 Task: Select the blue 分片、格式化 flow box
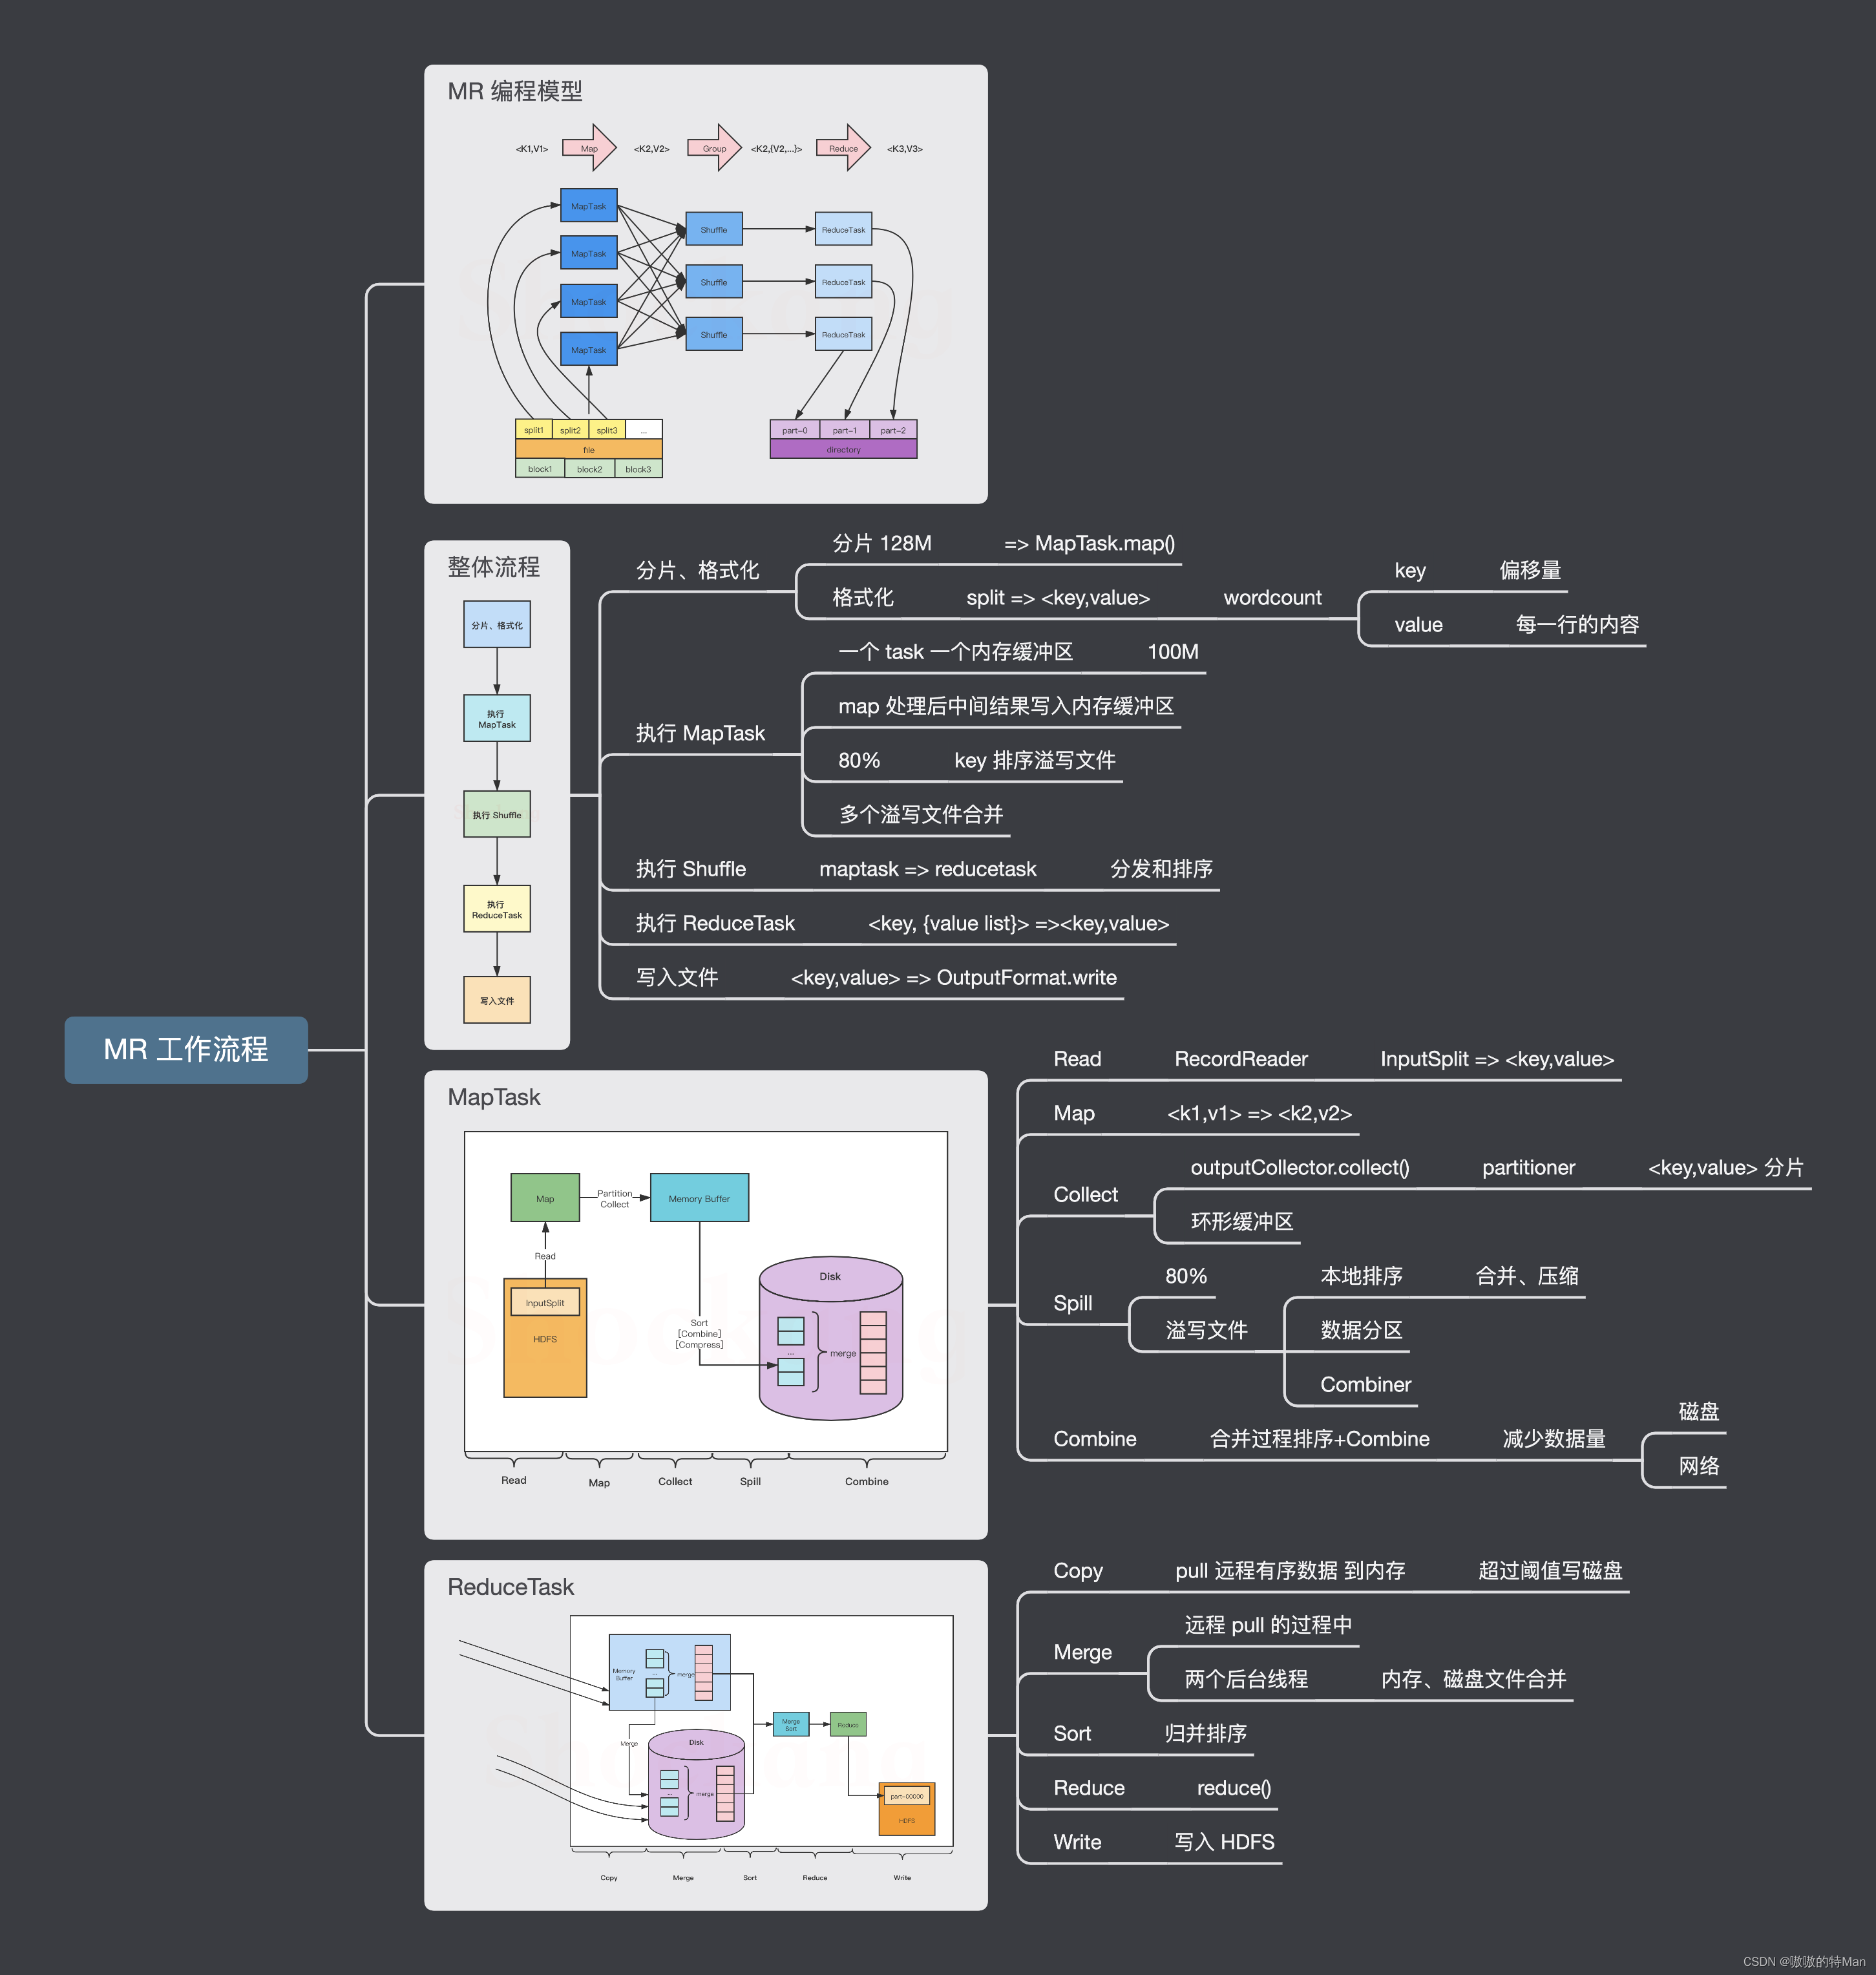[496, 624]
